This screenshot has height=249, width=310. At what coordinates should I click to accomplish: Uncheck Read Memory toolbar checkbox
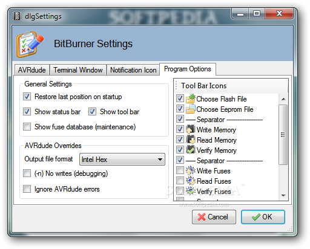[180, 140]
